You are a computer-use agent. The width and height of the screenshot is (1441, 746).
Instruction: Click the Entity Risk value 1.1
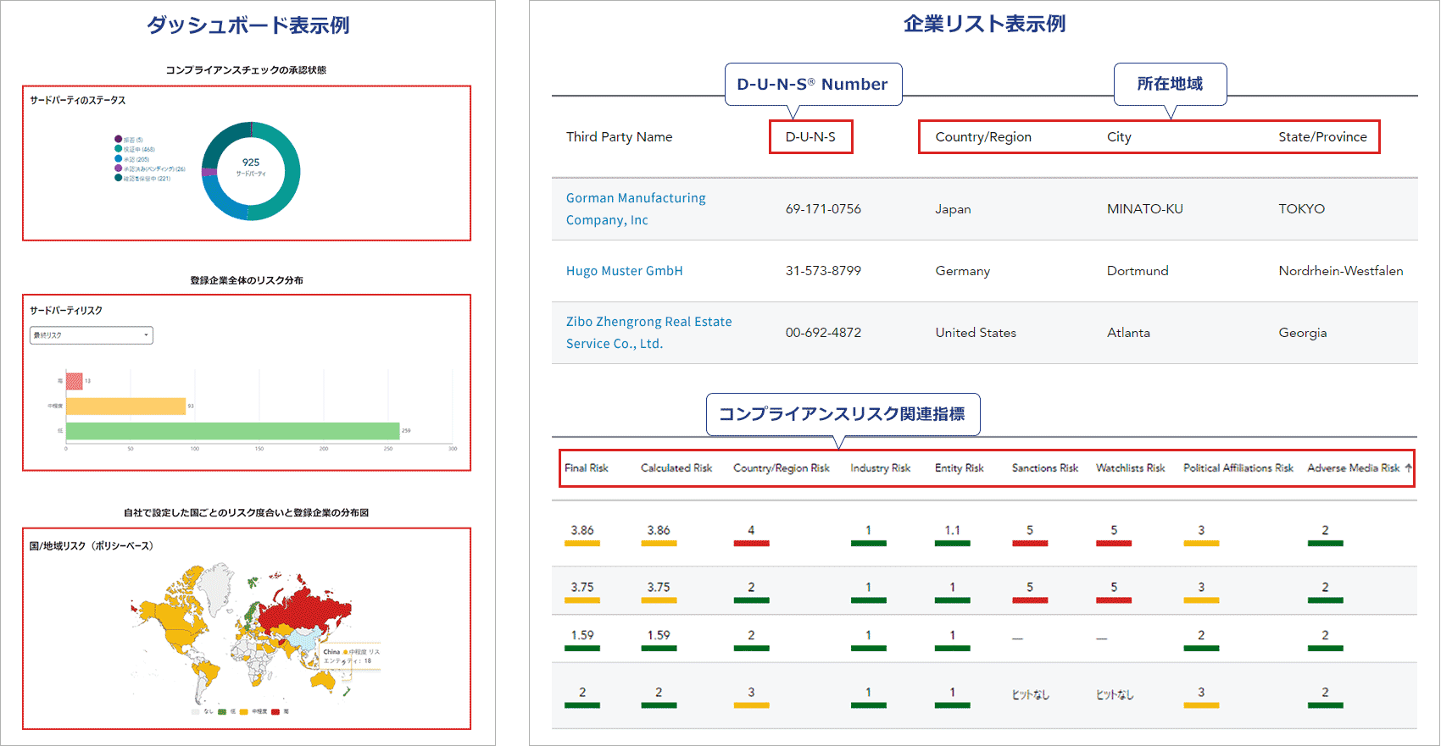(x=953, y=531)
